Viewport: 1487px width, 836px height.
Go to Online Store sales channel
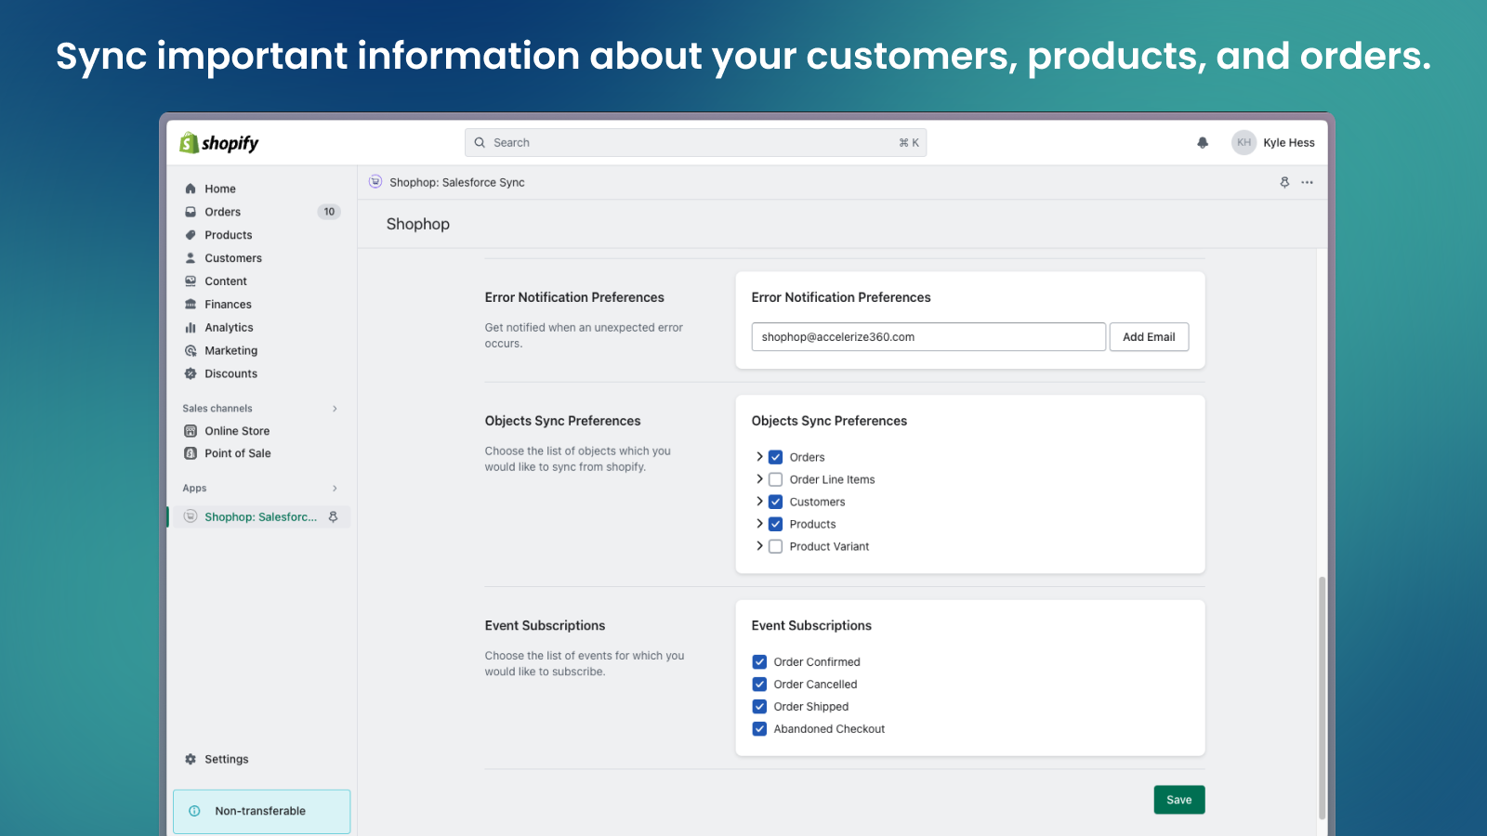pyautogui.click(x=237, y=431)
